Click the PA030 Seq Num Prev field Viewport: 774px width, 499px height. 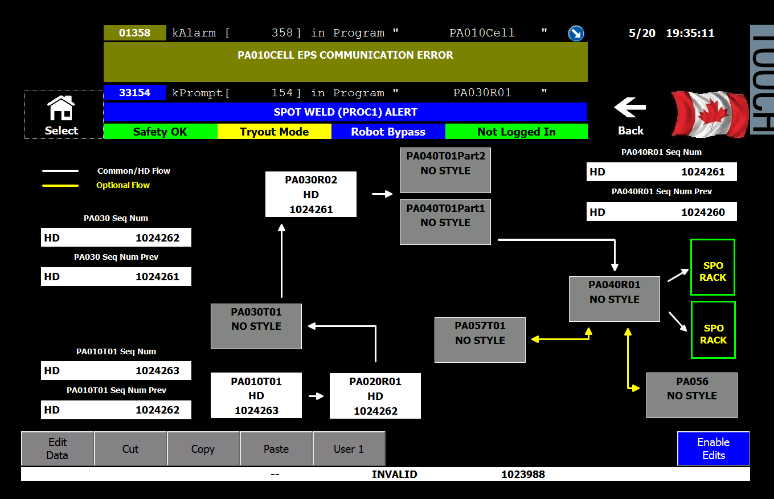(x=116, y=276)
